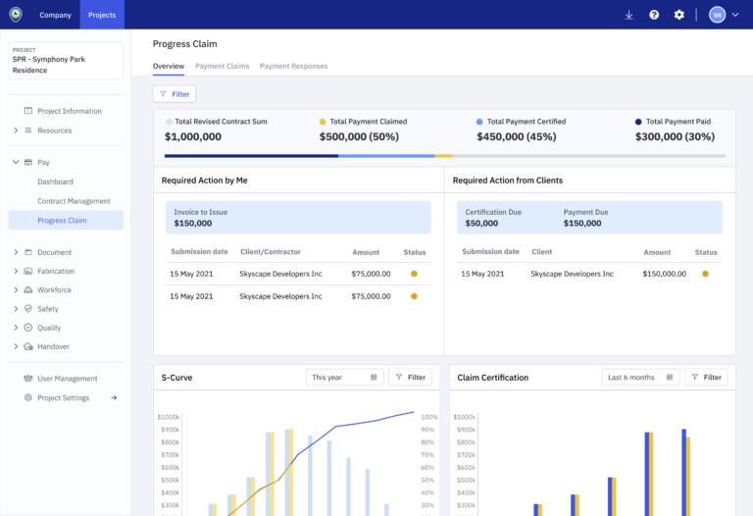Open the Last 6 months range selector

click(x=640, y=377)
